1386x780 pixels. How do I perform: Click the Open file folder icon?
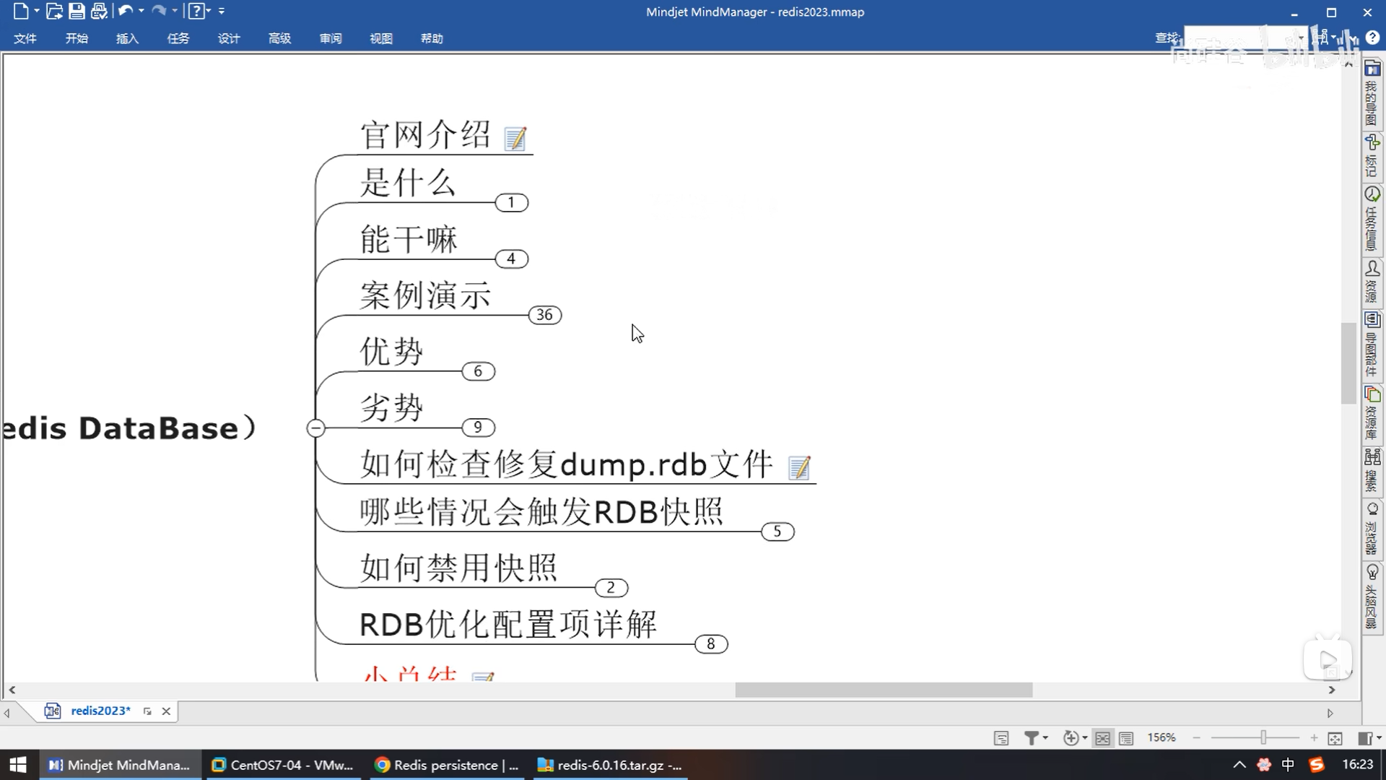54,11
